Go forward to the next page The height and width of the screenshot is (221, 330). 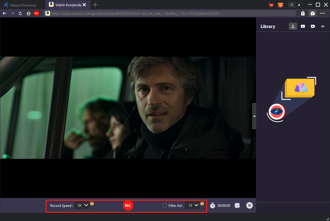12,14
